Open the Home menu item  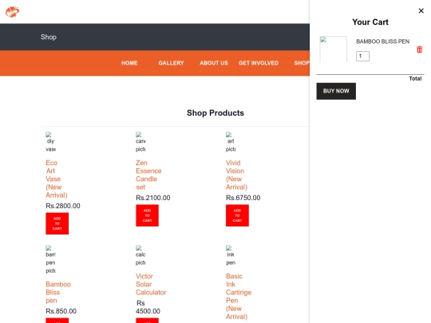click(129, 63)
